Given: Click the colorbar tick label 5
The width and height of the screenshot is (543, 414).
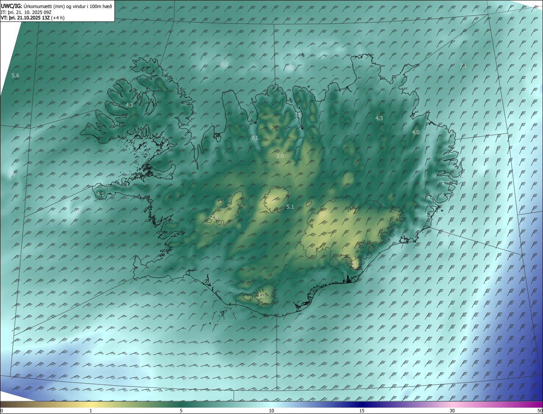Looking at the screenshot, I should point(181,411).
